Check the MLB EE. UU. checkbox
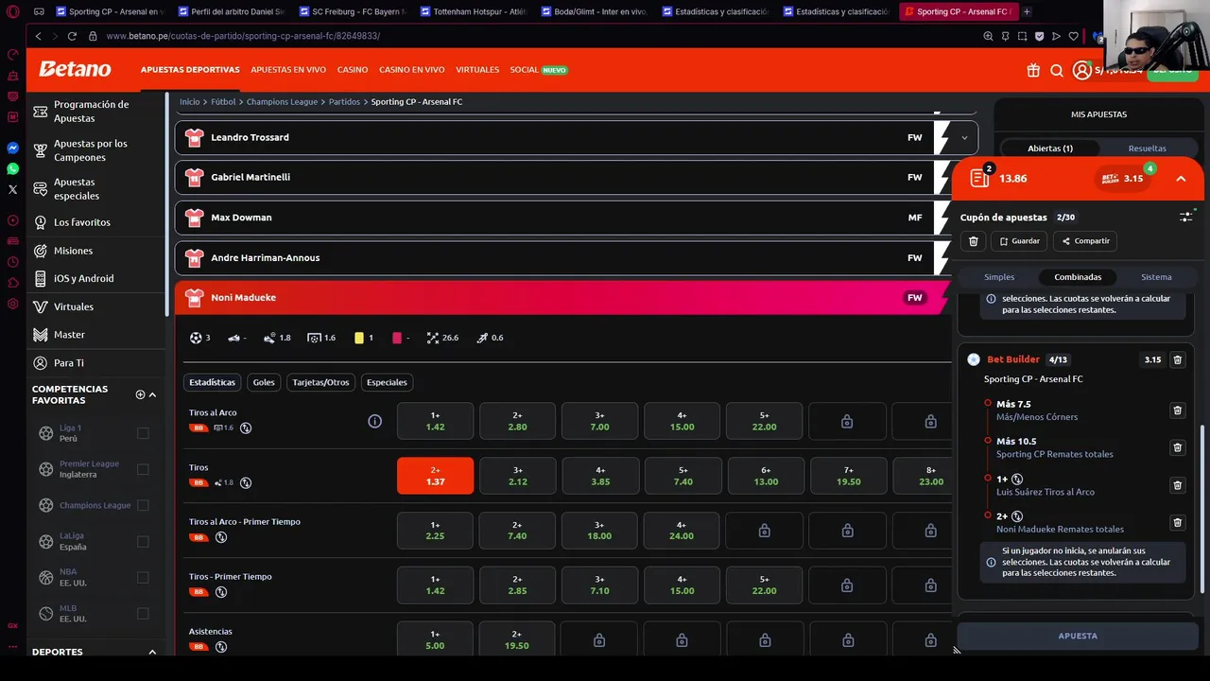The width and height of the screenshot is (1210, 681). click(143, 613)
